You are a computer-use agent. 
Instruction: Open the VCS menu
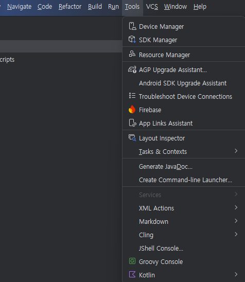pyautogui.click(x=152, y=7)
